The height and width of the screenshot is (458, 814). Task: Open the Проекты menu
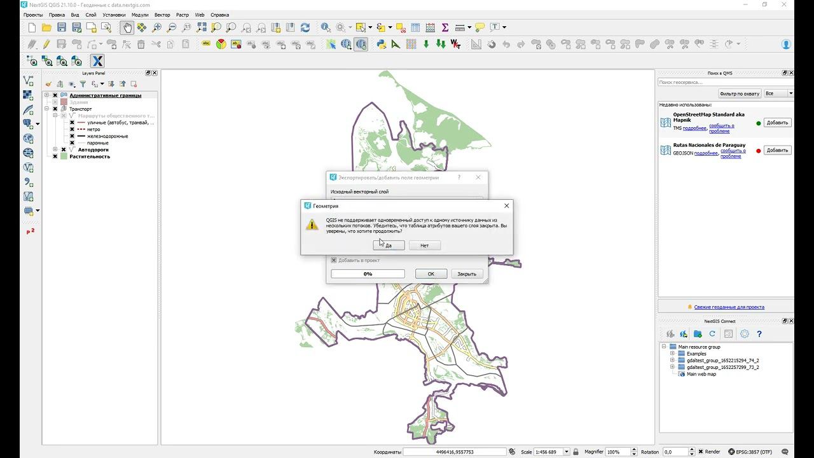point(33,14)
